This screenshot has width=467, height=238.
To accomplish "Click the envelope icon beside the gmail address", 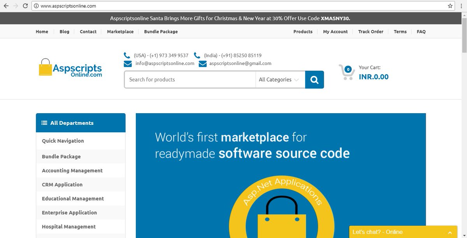I will pos(202,63).
